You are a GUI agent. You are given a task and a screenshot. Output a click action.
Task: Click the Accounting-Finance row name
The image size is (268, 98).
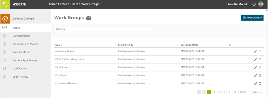pos(65,51)
